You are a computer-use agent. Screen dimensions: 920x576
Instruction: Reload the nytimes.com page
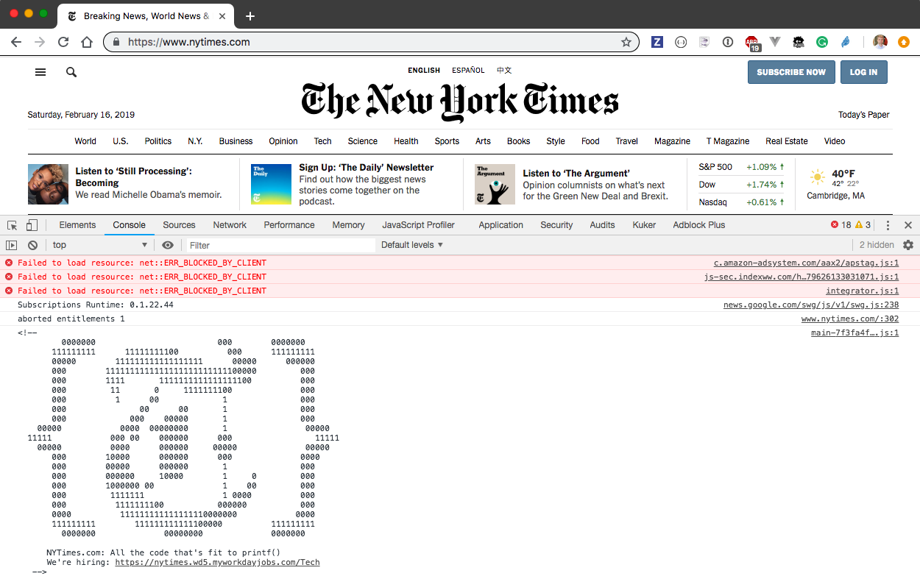click(63, 42)
